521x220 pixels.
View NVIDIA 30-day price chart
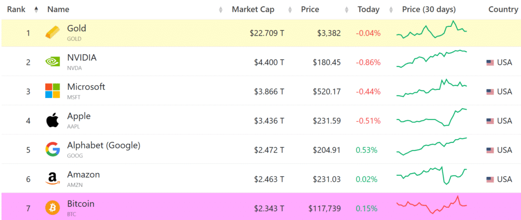[431, 58]
